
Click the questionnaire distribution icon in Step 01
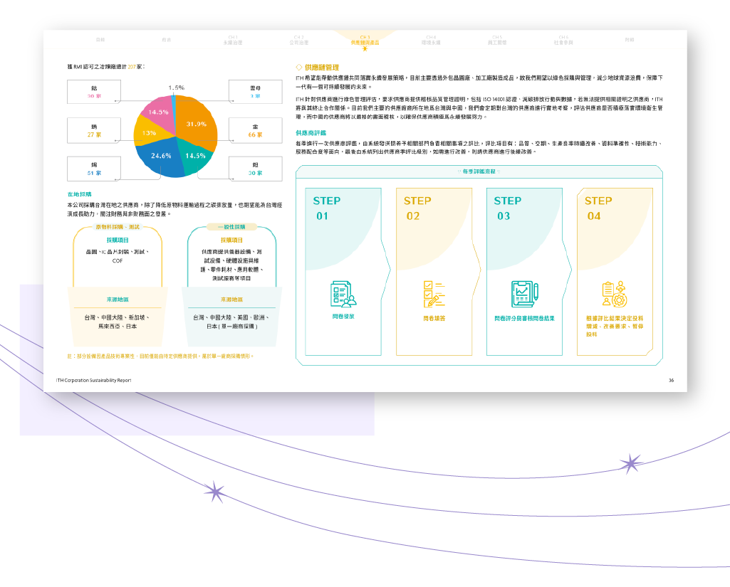coord(343,294)
